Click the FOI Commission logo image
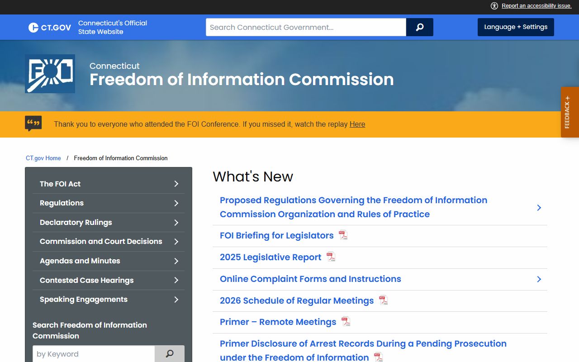Screen dimensions: 579x362 (50, 74)
